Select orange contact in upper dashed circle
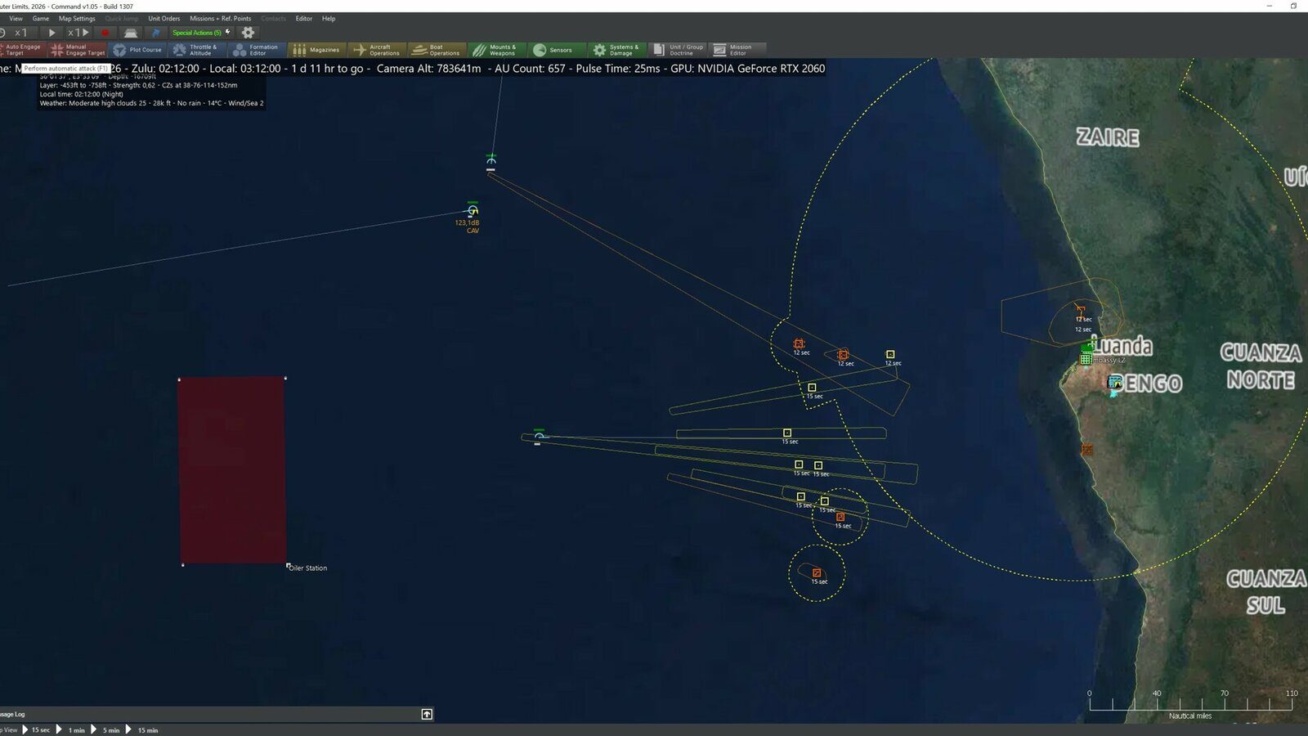The image size is (1308, 736). point(840,517)
